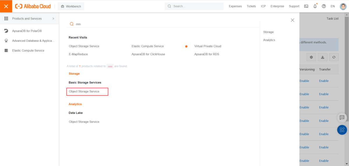Open the chat support floating icon
Viewport: 349px width, 166px height.
[342, 117]
